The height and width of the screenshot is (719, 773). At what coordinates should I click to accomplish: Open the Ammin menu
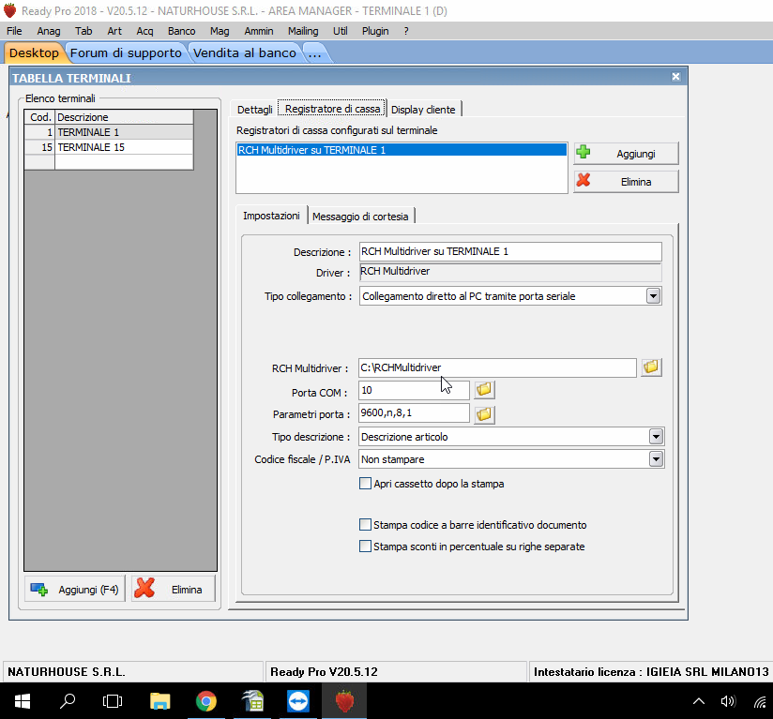pyautogui.click(x=259, y=31)
